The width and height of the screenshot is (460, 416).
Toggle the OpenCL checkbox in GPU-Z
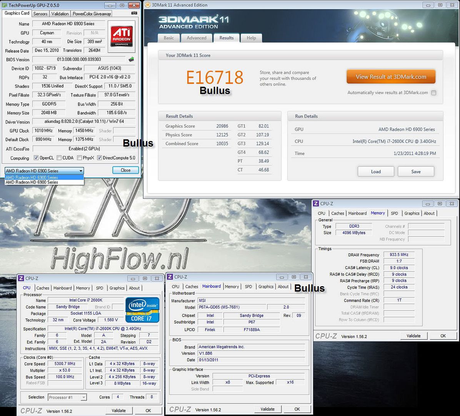[36, 158]
